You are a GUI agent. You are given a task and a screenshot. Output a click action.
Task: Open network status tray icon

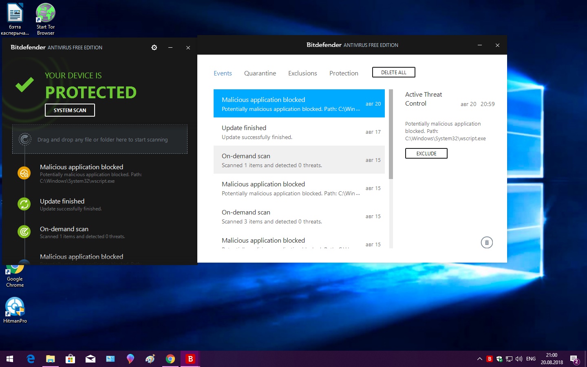tap(509, 359)
